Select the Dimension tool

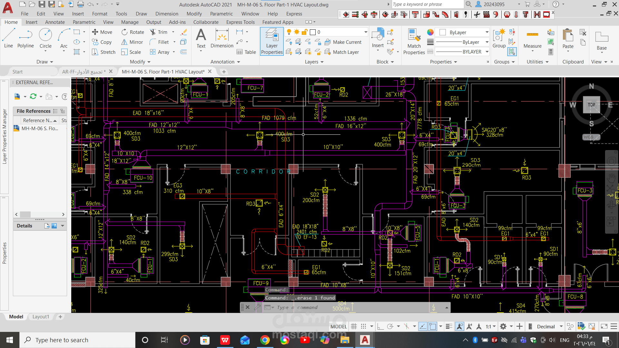[222, 38]
